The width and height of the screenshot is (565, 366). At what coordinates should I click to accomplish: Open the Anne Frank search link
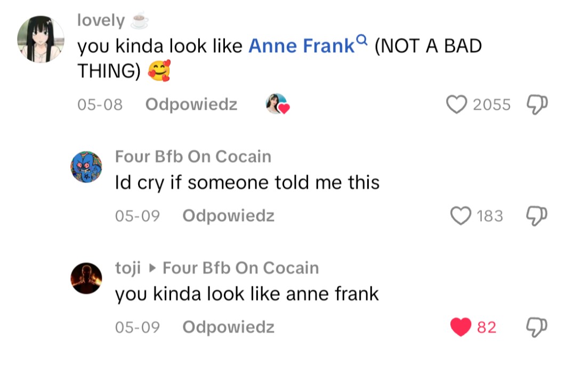(x=301, y=46)
